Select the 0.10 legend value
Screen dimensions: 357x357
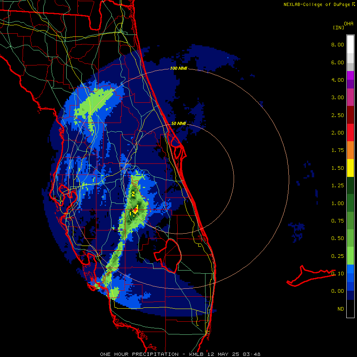pos(338,274)
